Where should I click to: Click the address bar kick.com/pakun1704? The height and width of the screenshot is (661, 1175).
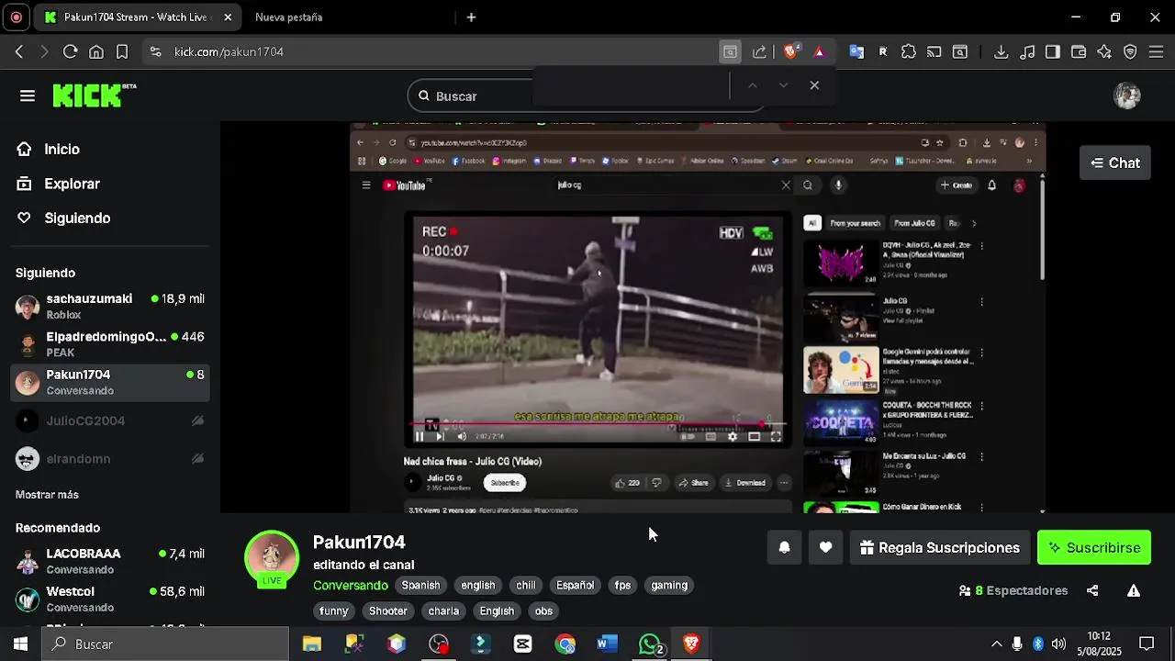coord(229,52)
